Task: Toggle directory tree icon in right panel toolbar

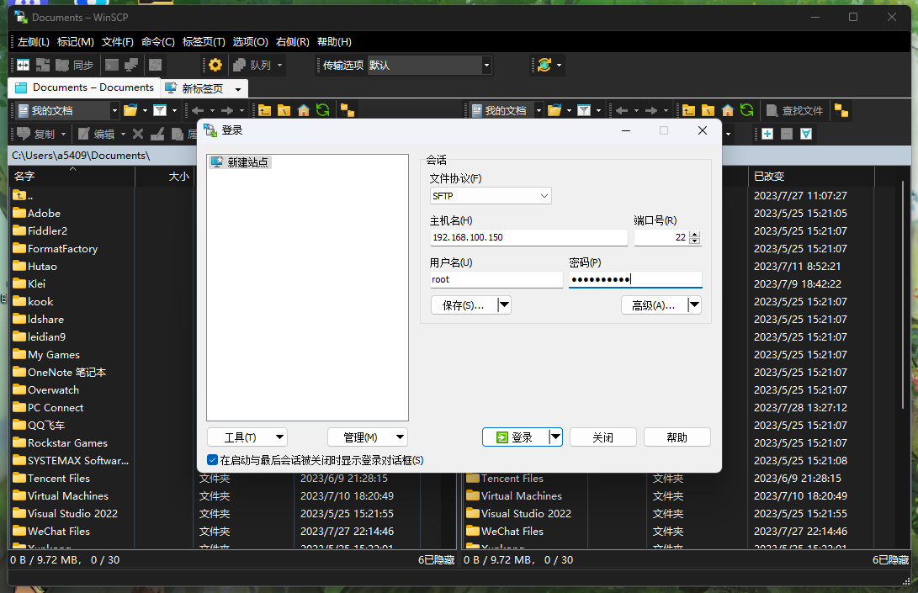Action: click(841, 110)
